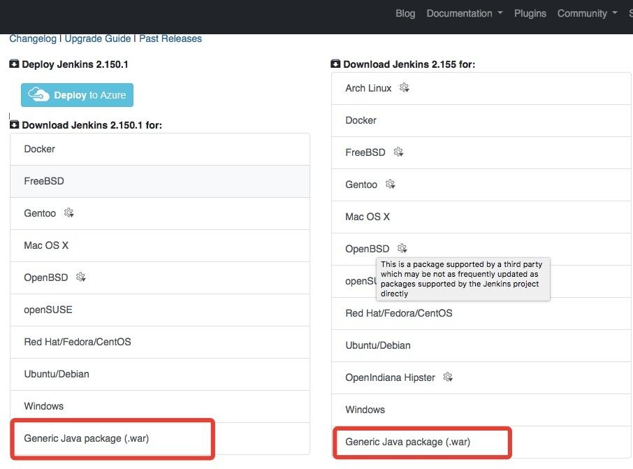Click the gear icon beside FreeBSD in the 2.155 list
This screenshot has width=633, height=469.
pos(398,152)
